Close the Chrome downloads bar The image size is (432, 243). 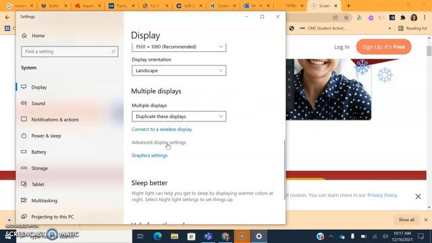(426, 220)
